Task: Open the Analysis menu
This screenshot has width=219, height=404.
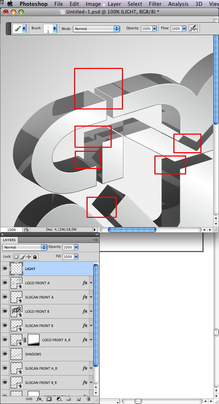Action: (x=178, y=4)
